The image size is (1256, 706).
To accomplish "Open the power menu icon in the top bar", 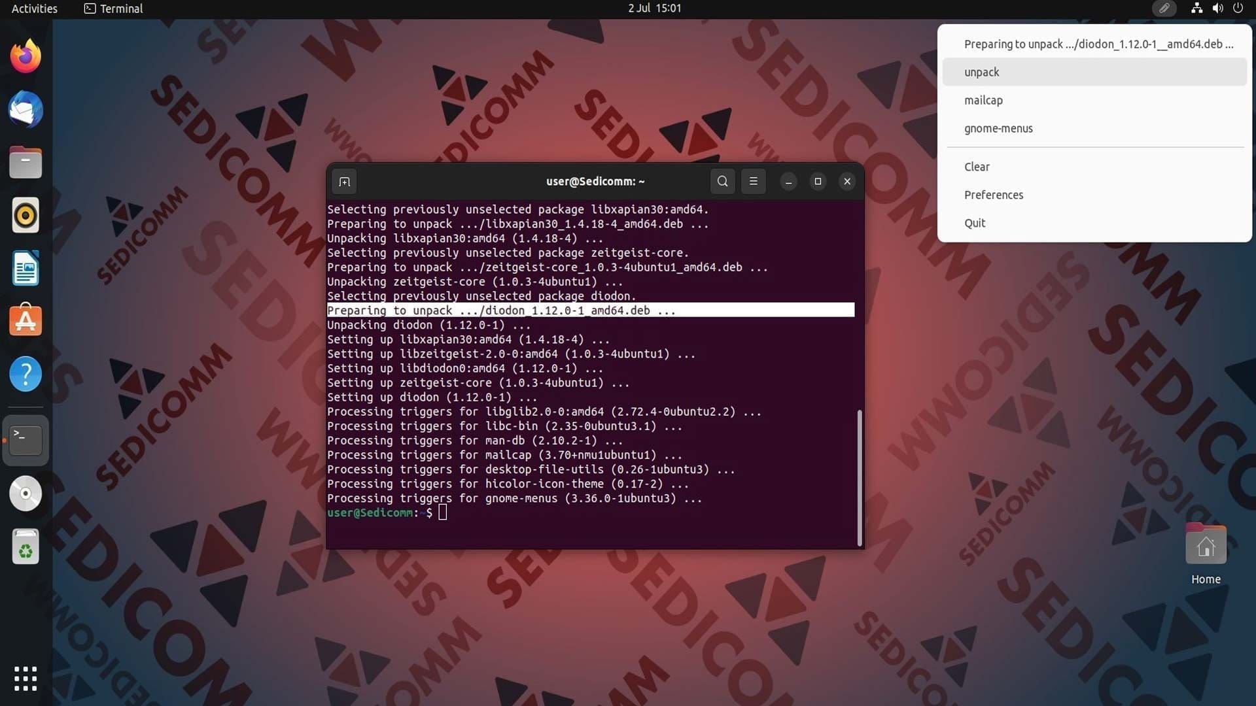I will tap(1238, 8).
